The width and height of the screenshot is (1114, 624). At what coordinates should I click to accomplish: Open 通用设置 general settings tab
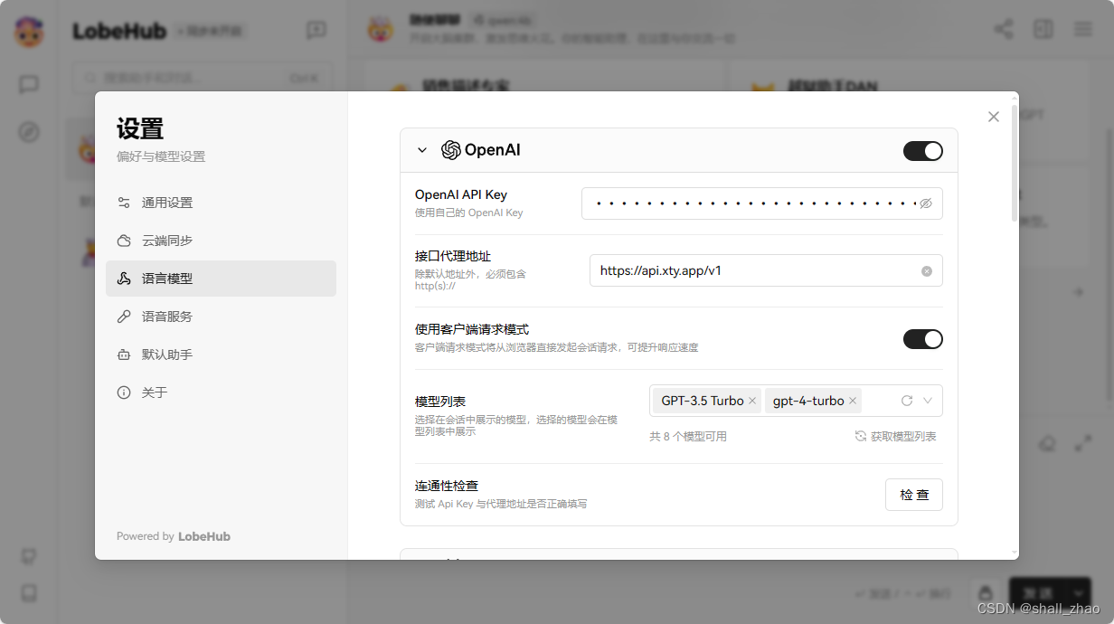[x=221, y=203]
